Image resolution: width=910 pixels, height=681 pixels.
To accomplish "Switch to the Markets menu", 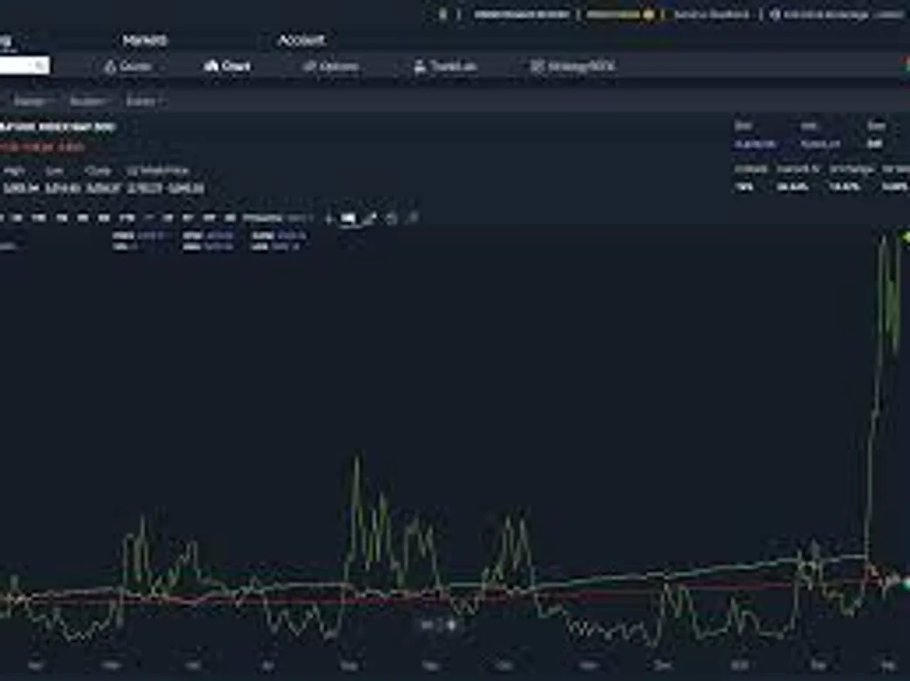I will (x=144, y=40).
